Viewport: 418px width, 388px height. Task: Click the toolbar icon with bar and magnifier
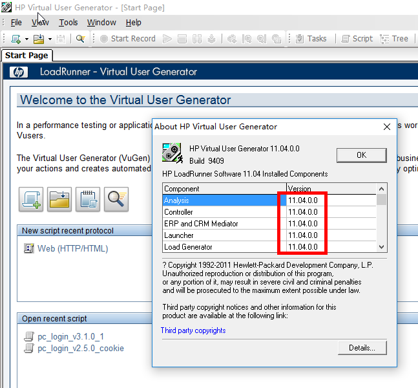click(x=247, y=39)
